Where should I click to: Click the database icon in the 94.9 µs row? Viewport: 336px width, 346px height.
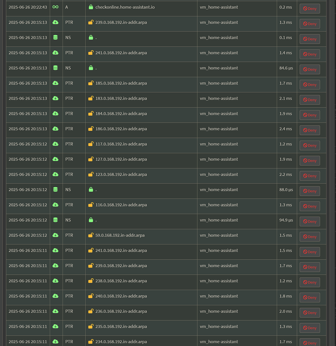[x=55, y=220]
